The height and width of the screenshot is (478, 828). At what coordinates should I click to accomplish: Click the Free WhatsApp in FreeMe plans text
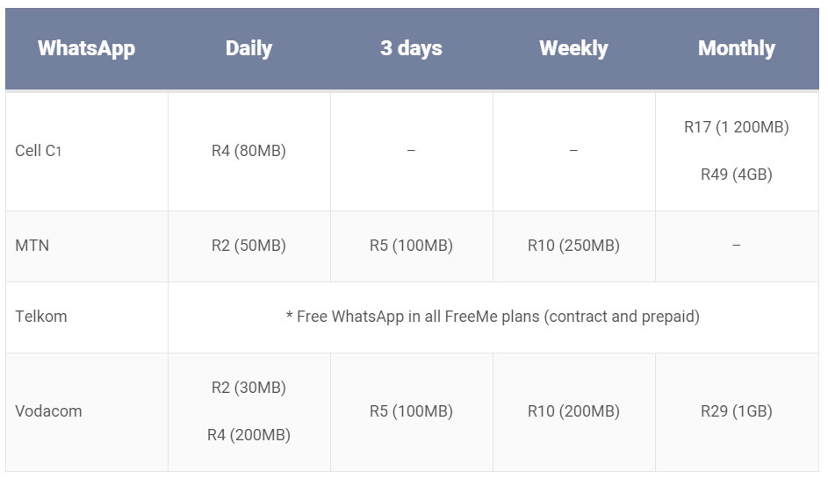(493, 317)
